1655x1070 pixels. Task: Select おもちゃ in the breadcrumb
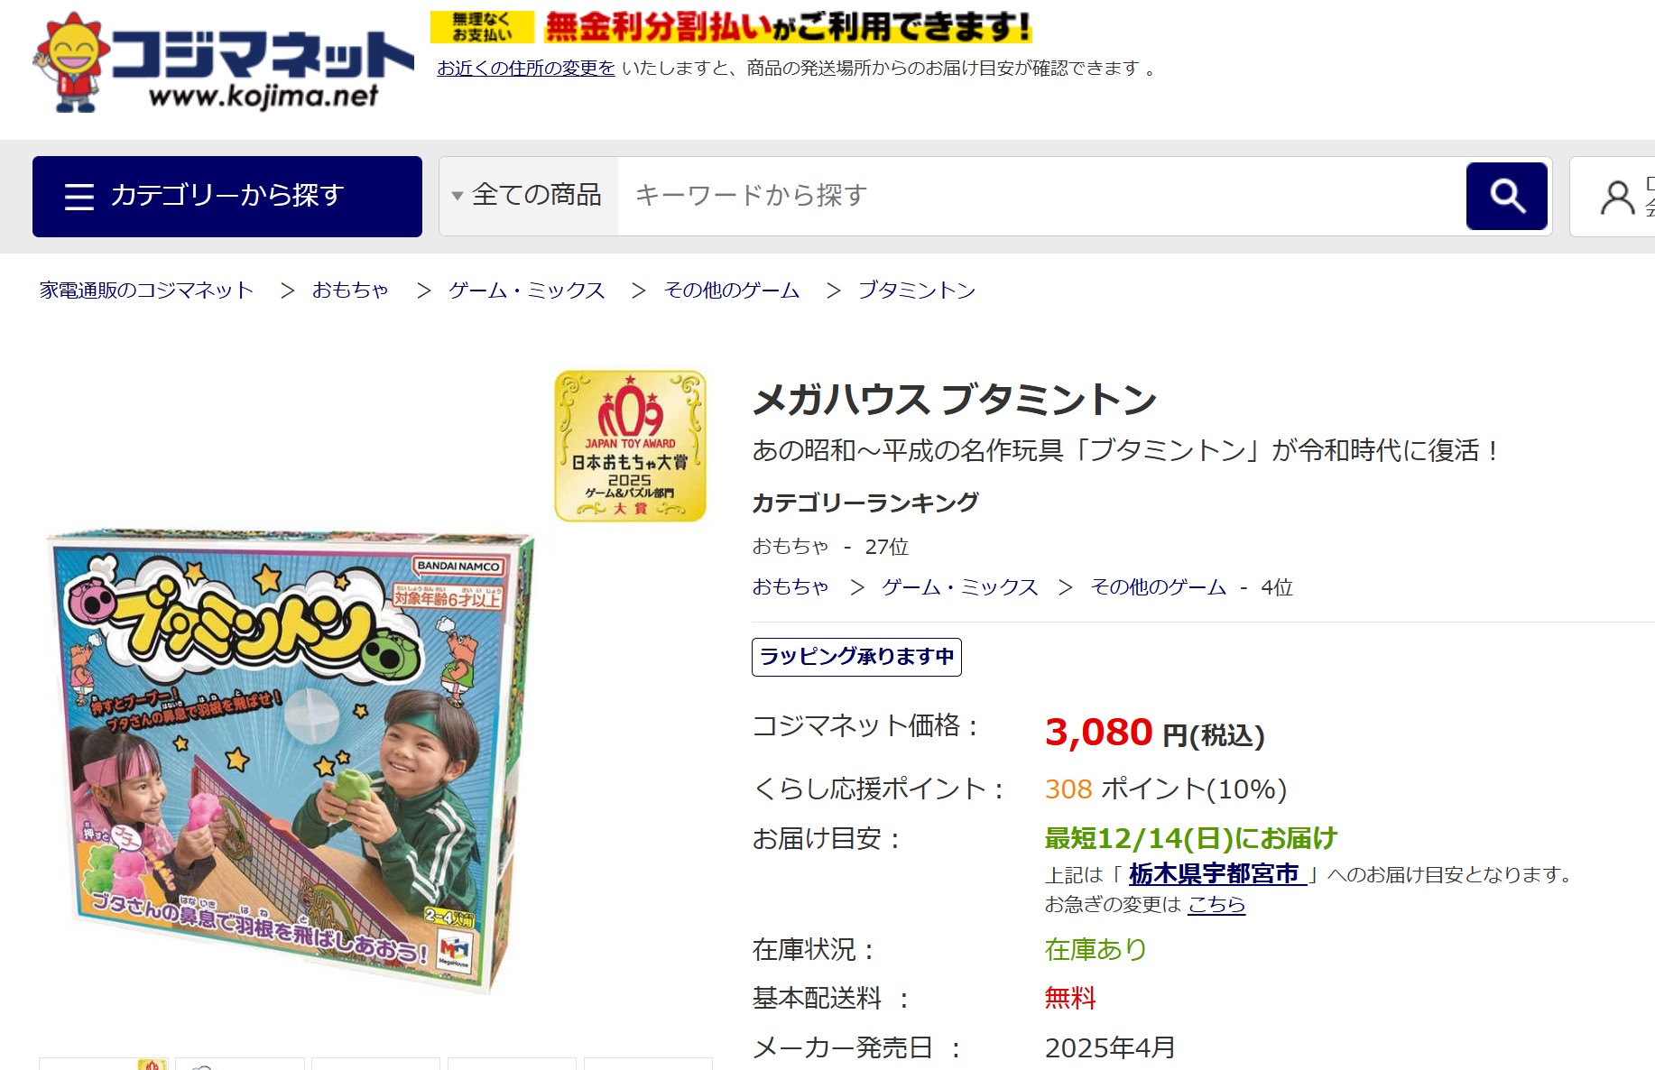click(350, 290)
